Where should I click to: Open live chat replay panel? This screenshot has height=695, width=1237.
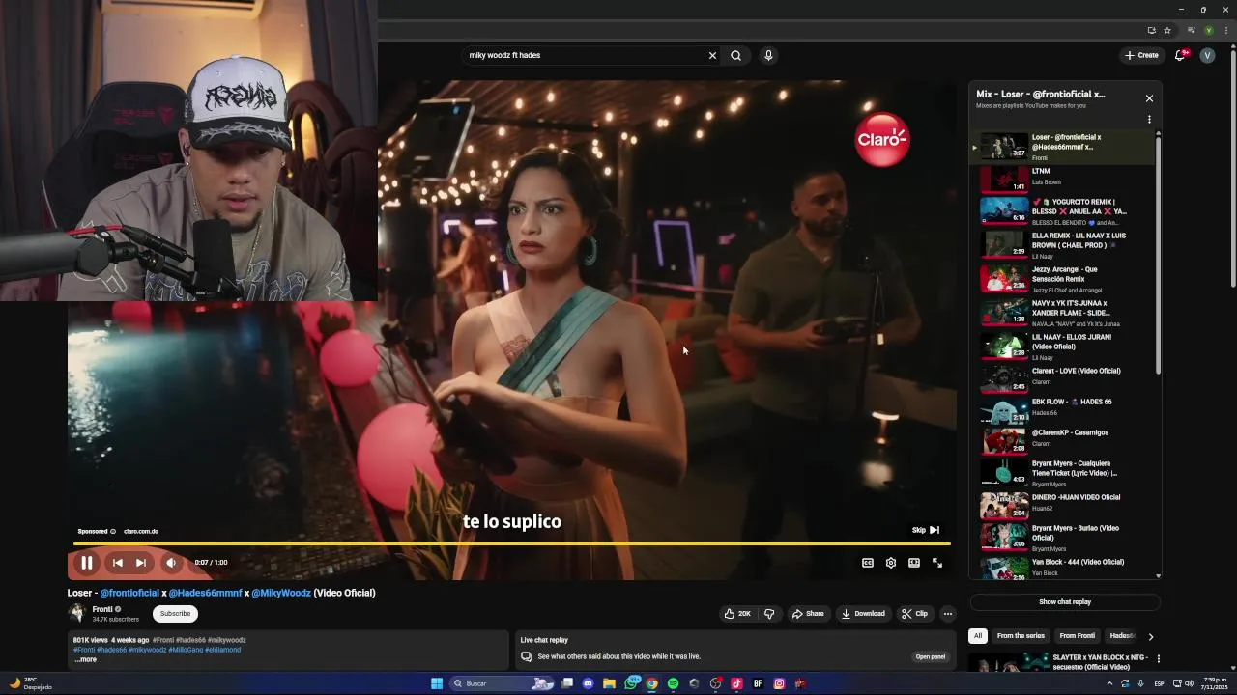pos(931,656)
